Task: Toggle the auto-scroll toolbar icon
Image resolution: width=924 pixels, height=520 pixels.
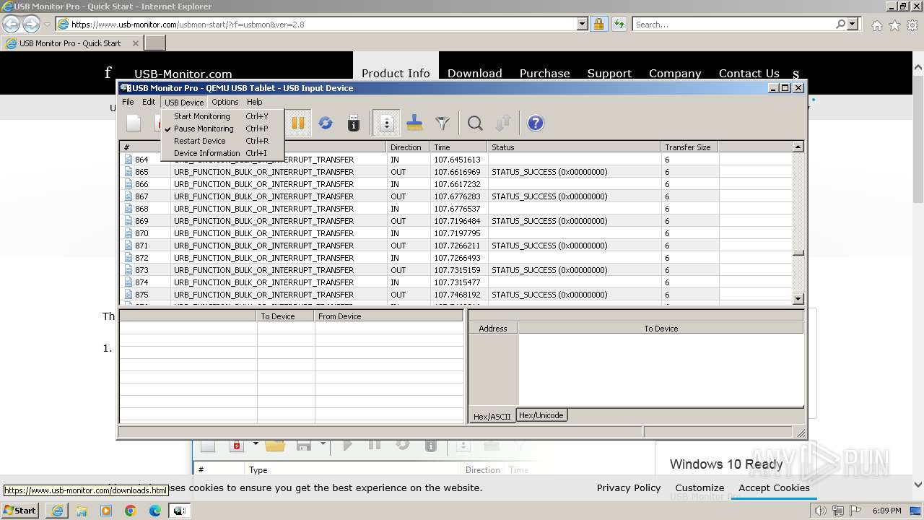Action: 387,123
